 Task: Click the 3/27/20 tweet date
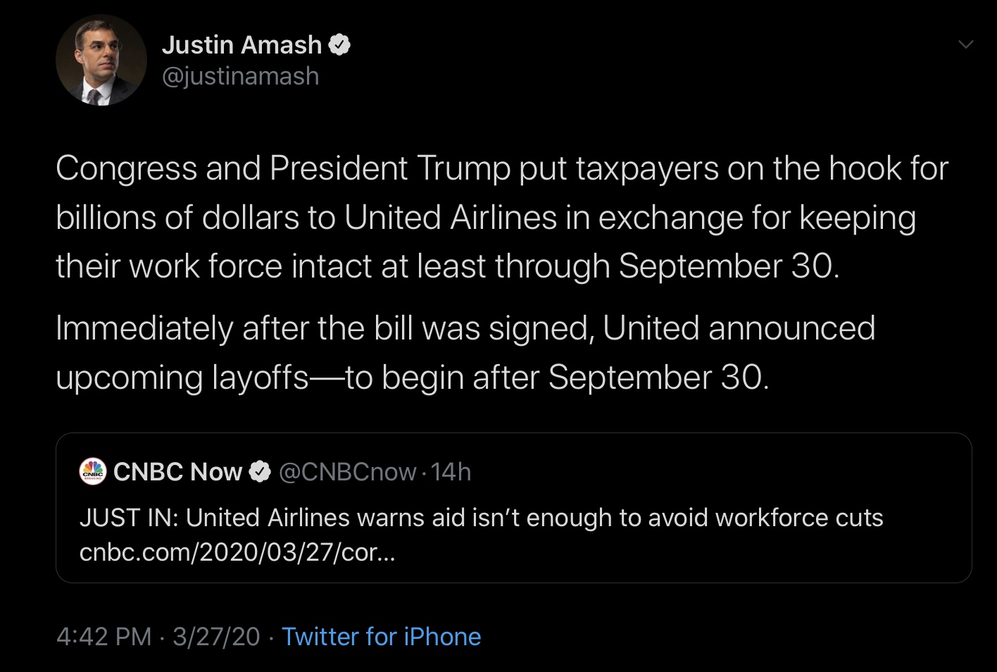coord(216,637)
